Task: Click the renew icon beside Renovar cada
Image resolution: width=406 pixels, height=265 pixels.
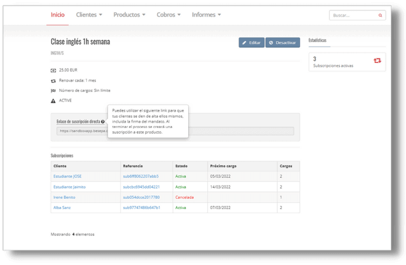Action: (53, 81)
